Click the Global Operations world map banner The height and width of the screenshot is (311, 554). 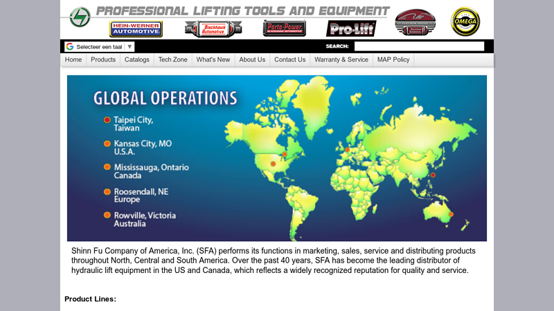tap(277, 158)
